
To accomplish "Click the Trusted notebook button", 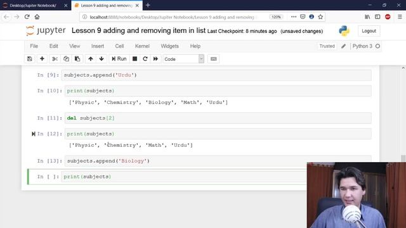I will [x=327, y=46].
